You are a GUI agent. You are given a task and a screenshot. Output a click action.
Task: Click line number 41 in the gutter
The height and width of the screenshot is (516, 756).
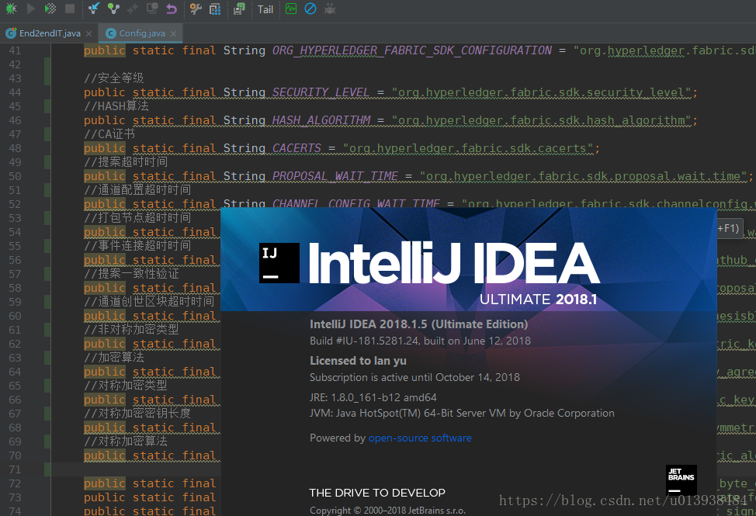[x=15, y=50]
